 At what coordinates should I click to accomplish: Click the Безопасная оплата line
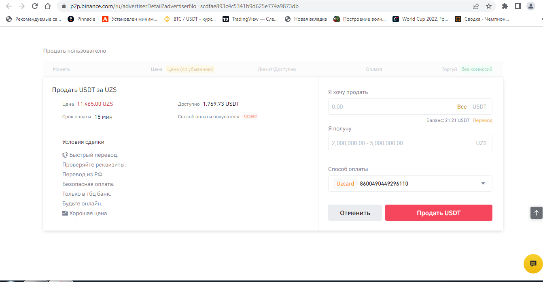click(x=88, y=184)
